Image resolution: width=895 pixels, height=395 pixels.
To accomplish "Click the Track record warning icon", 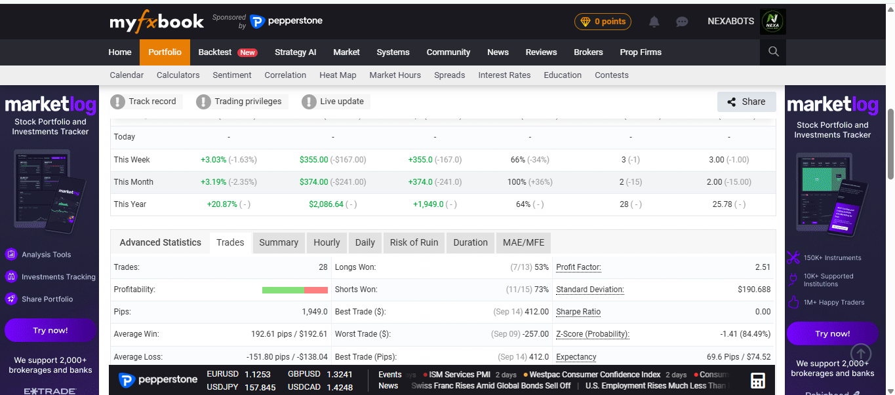I will coord(117,102).
